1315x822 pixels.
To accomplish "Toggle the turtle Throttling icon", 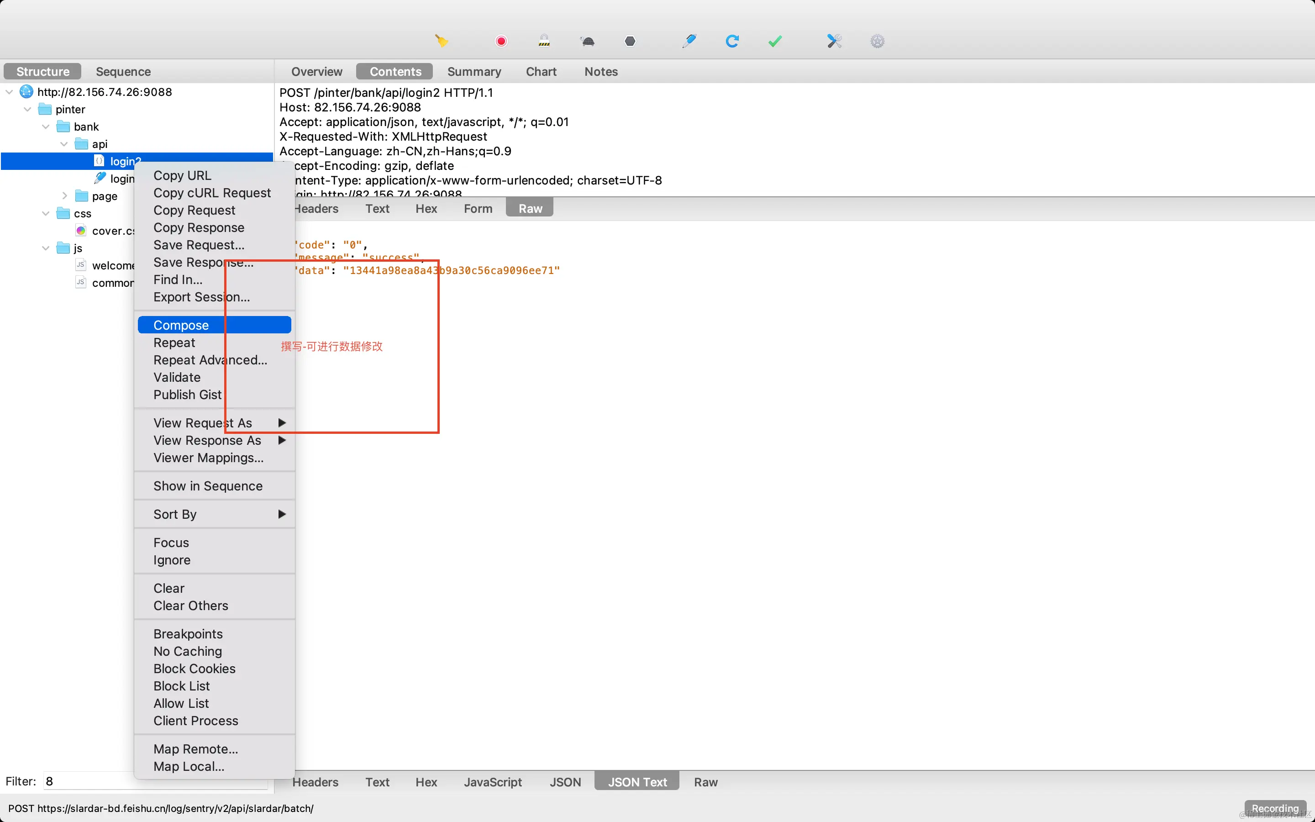I will pos(587,41).
